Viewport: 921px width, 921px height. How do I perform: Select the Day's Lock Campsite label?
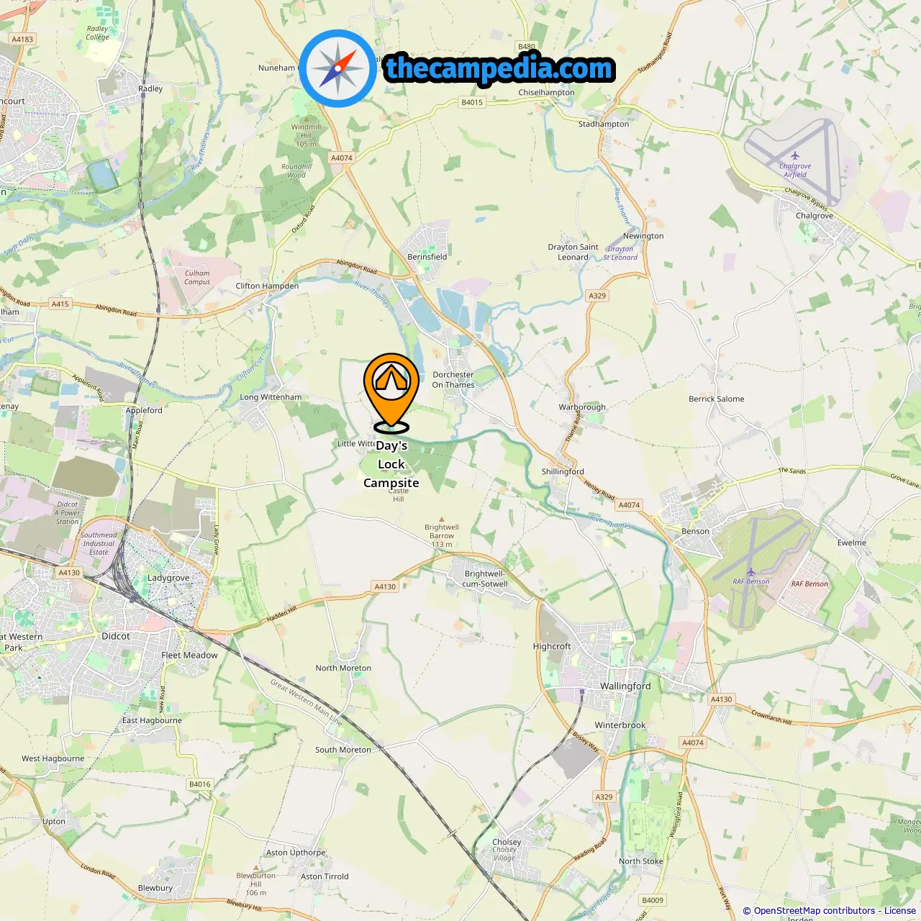tap(391, 464)
